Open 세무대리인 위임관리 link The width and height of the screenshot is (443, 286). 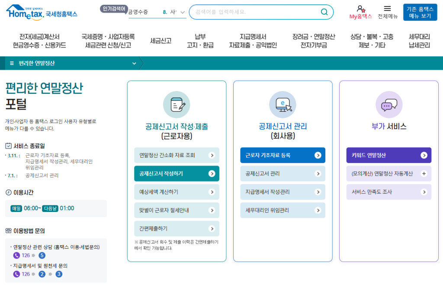tap(282, 210)
